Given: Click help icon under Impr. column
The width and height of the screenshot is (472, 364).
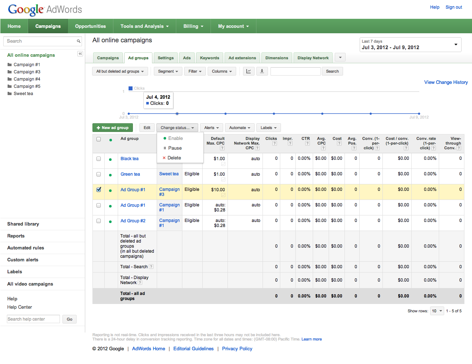Looking at the screenshot, I should [290, 144].
